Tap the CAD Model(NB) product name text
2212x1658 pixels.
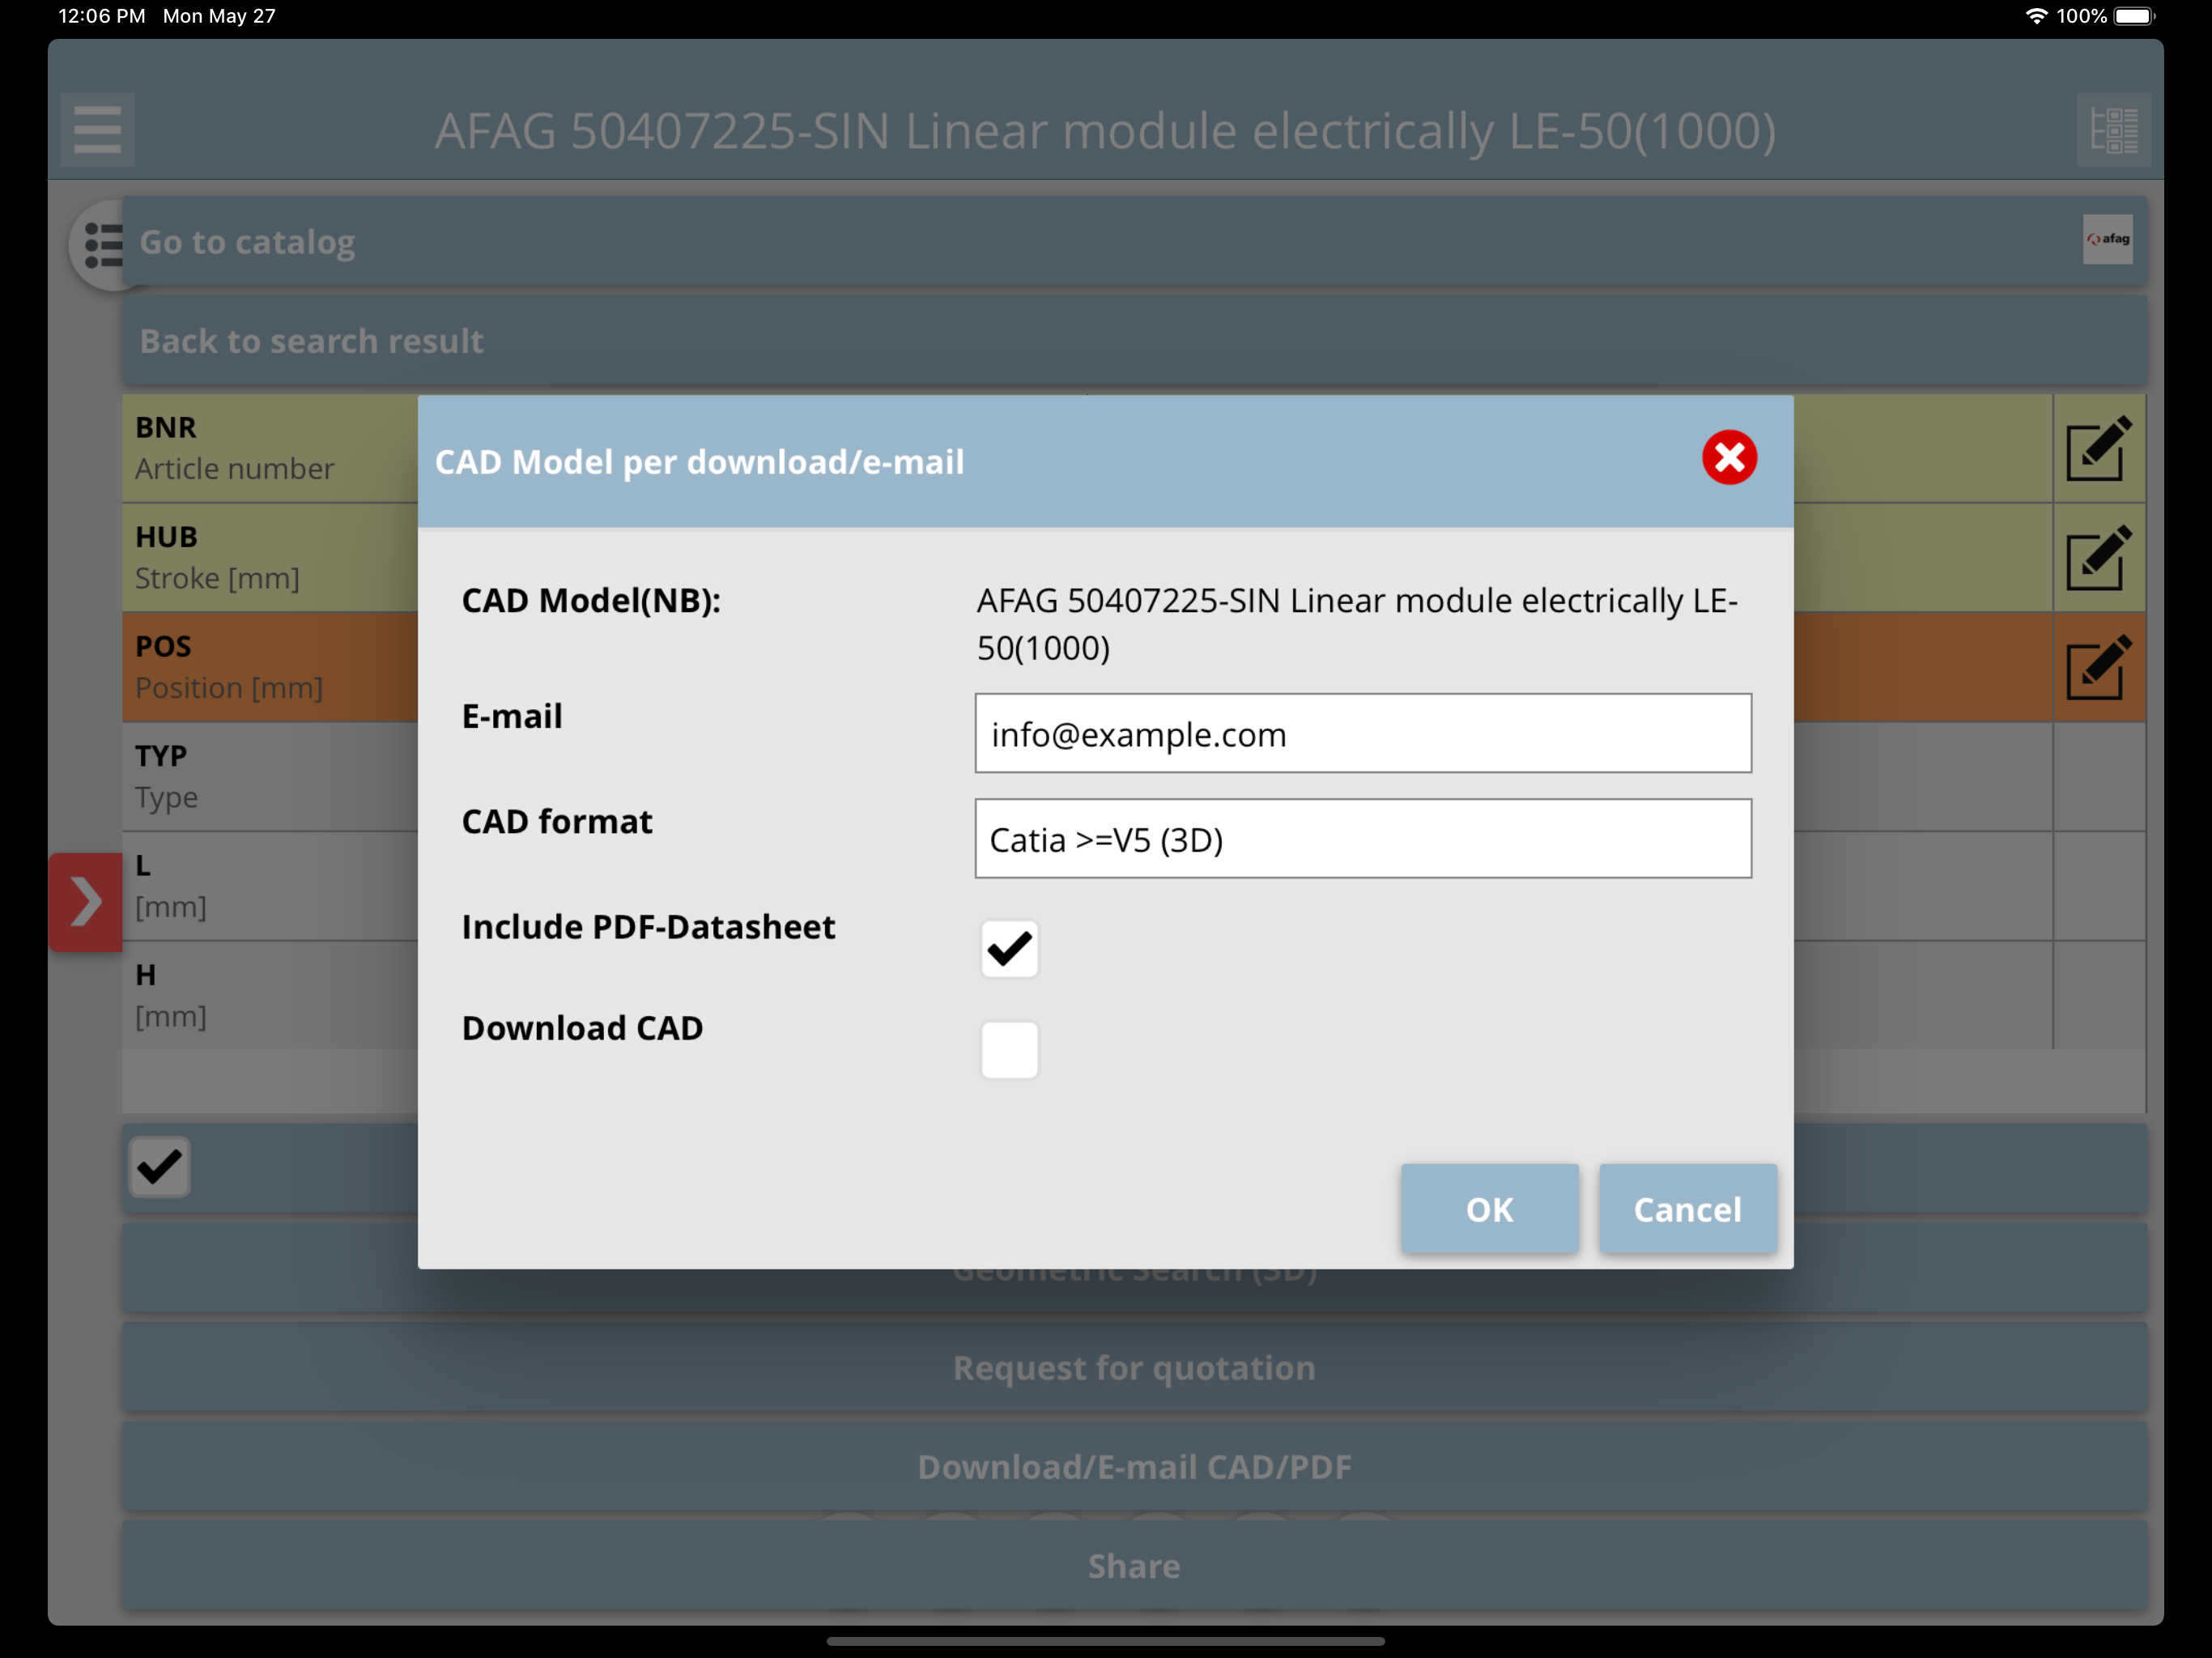pos(1357,624)
